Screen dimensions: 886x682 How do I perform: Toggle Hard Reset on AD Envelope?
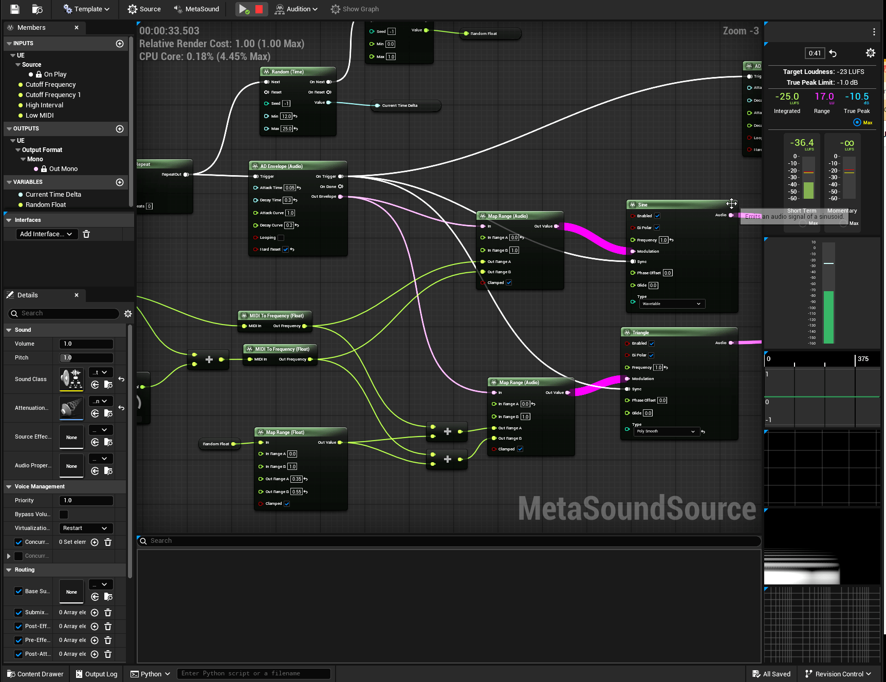pyautogui.click(x=286, y=250)
